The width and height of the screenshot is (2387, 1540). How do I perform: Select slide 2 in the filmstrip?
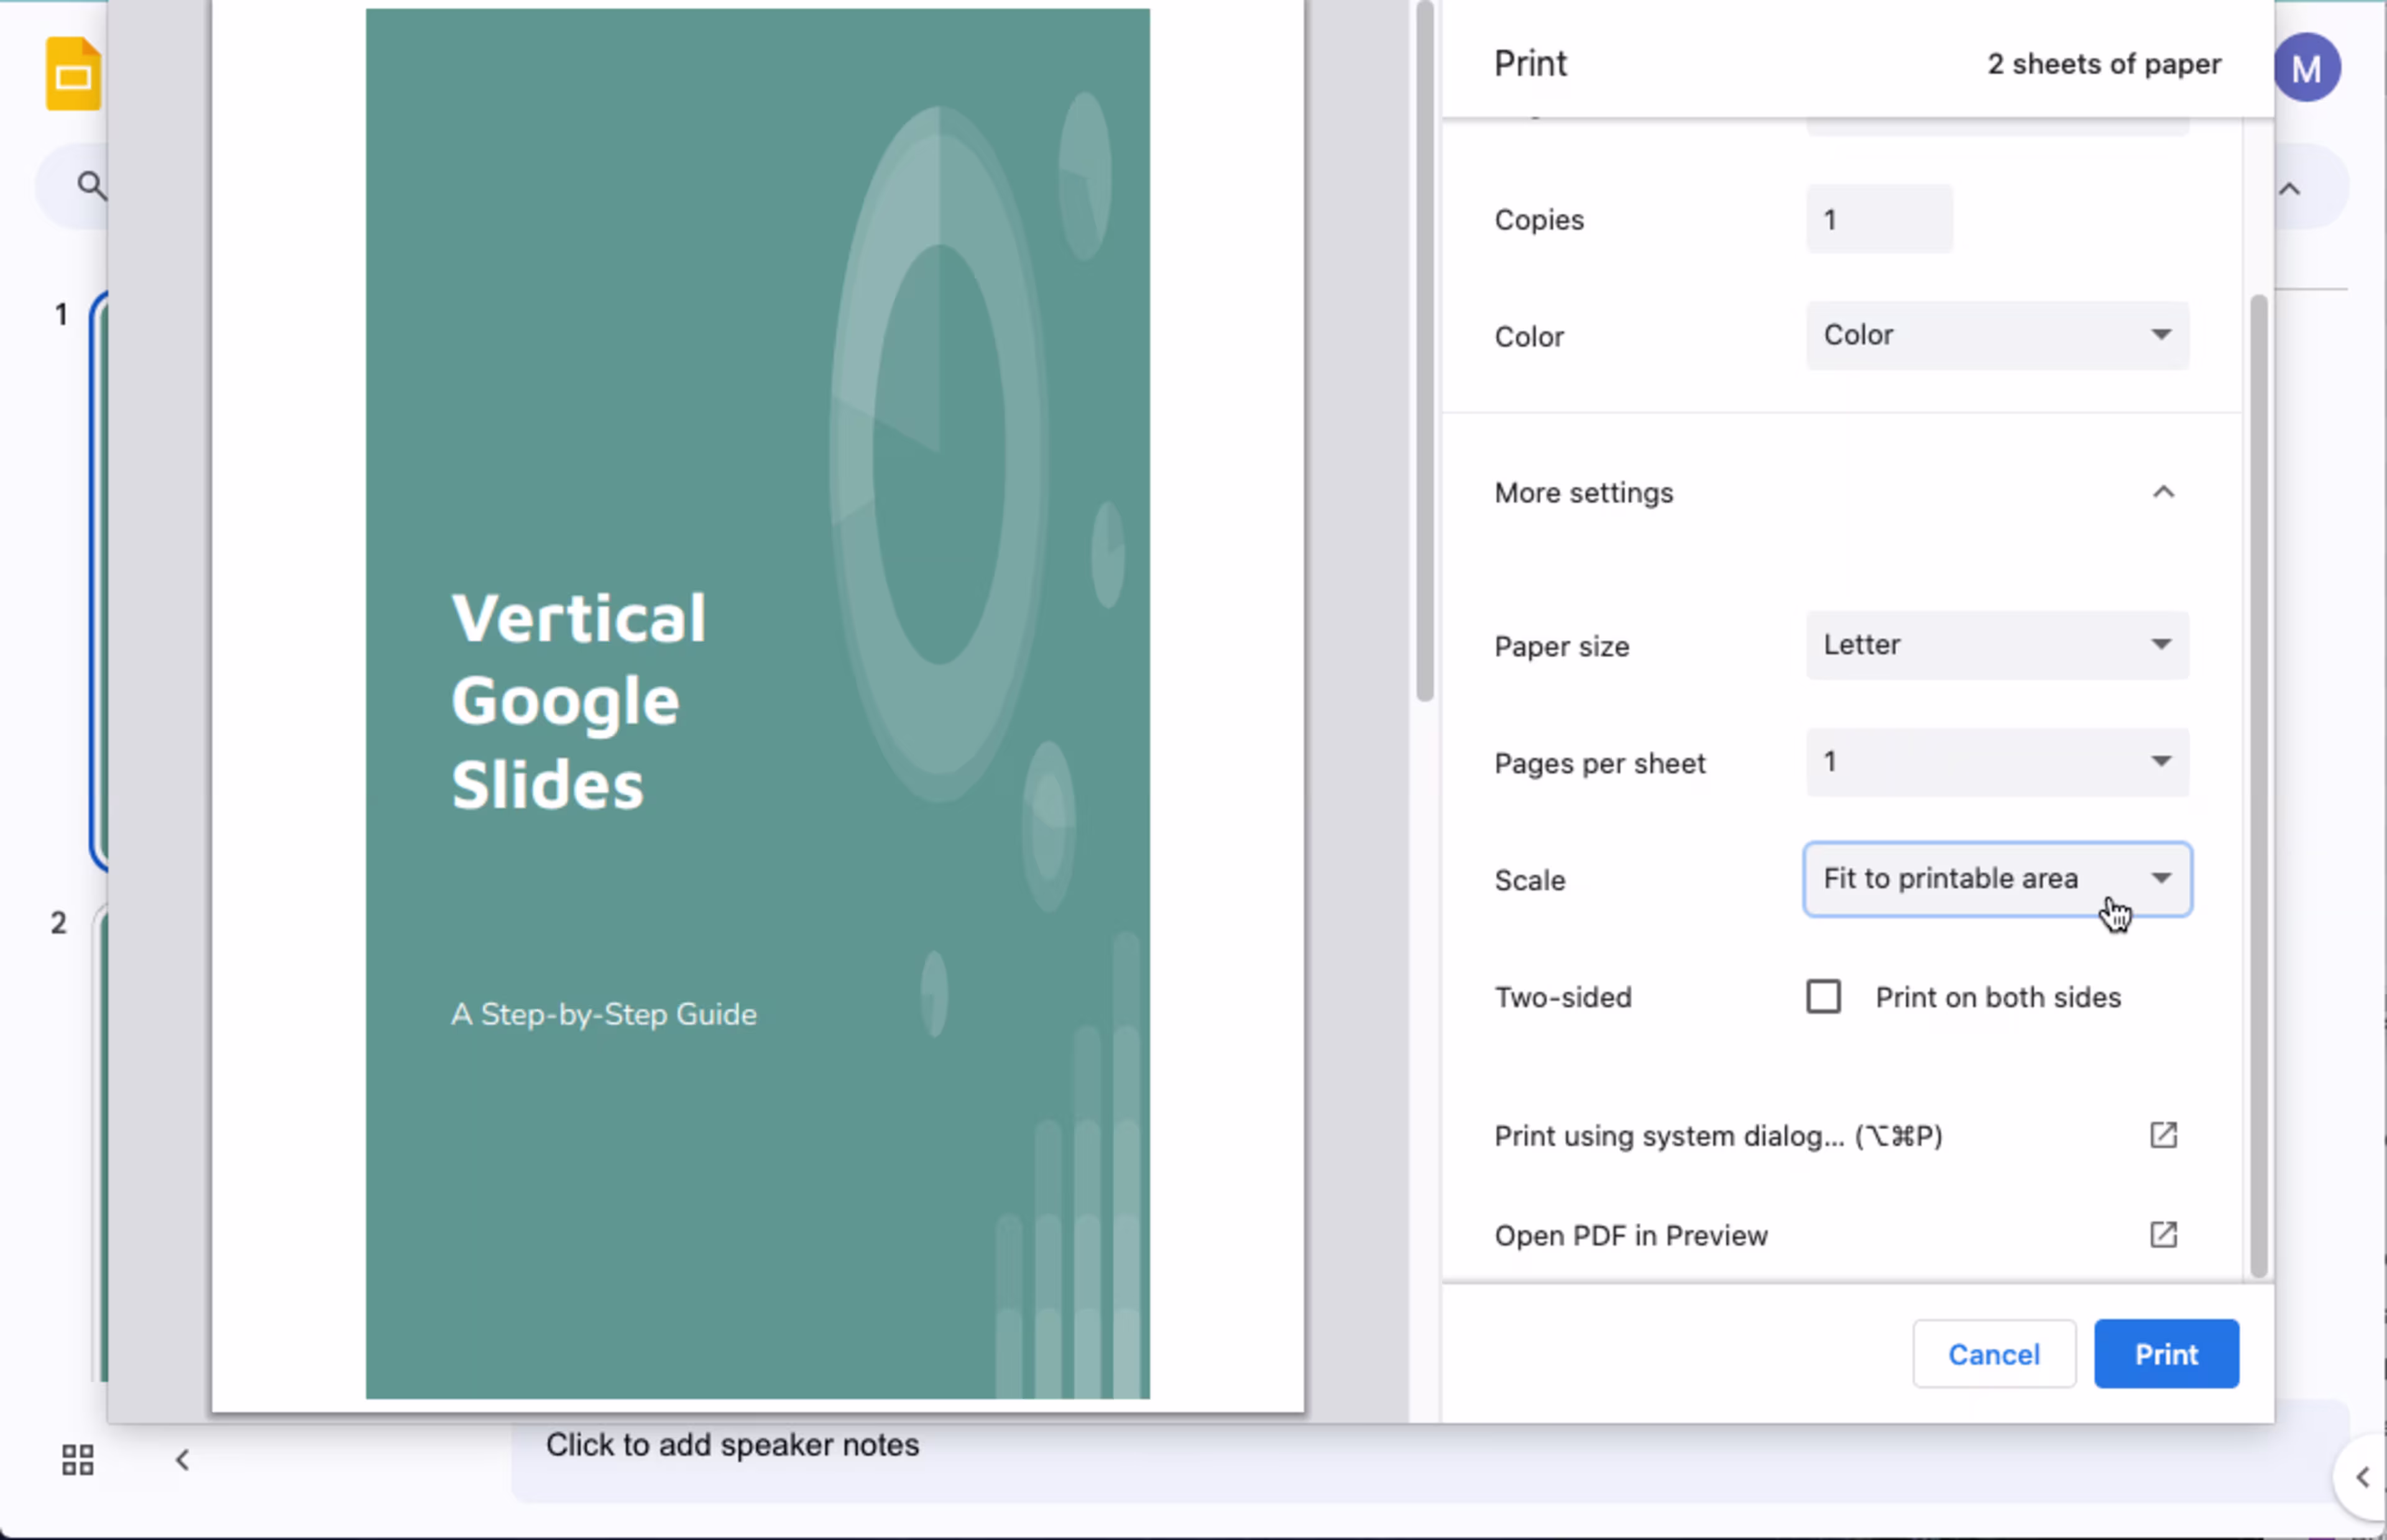[99, 1143]
